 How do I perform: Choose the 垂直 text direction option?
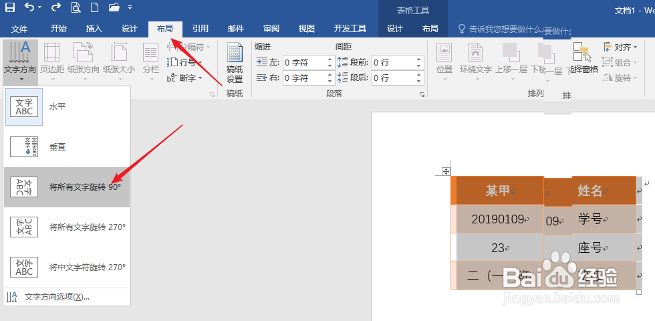[67, 147]
